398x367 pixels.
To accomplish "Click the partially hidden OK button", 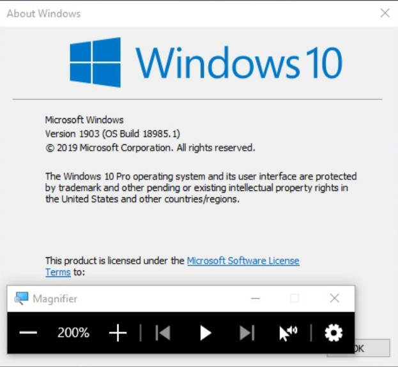I will point(372,348).
